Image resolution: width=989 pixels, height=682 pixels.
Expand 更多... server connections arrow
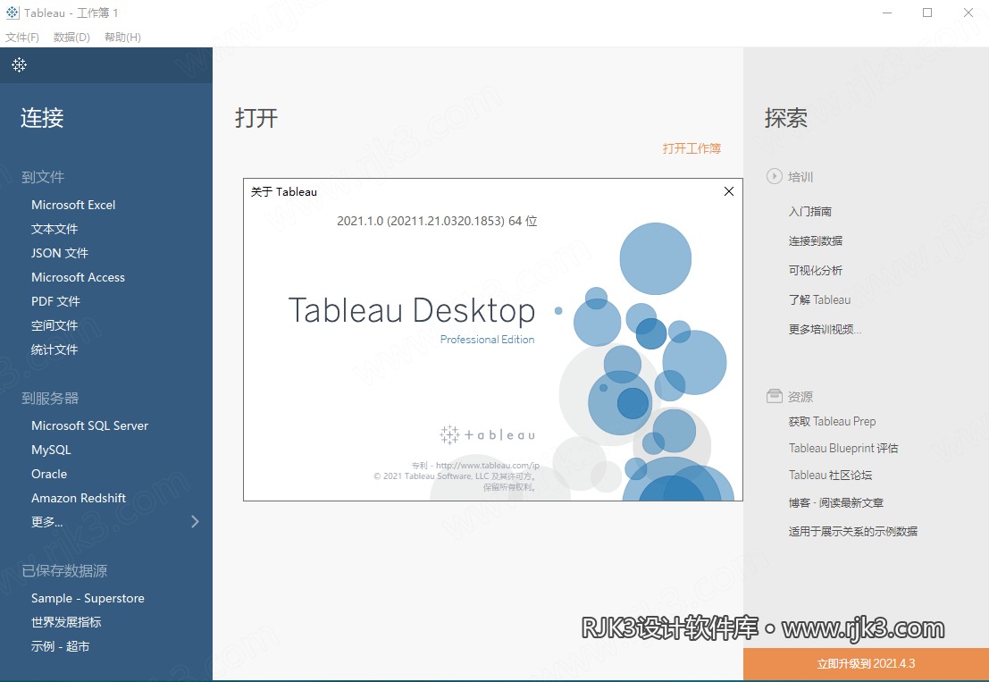coord(195,521)
